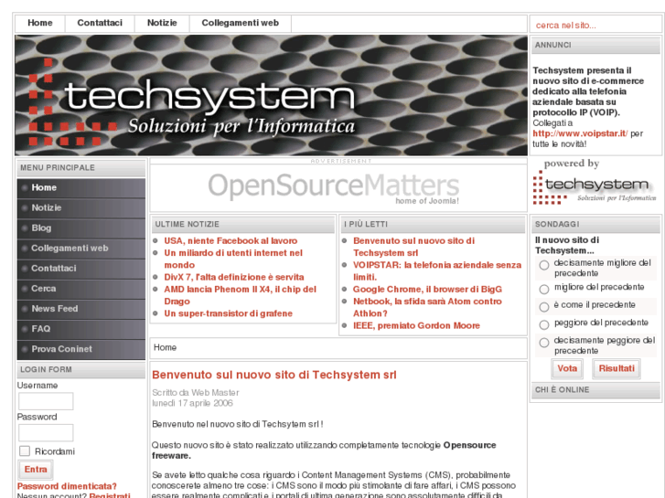Open 'Password dimenticata?' link
The width and height of the screenshot is (665, 498).
(67, 486)
